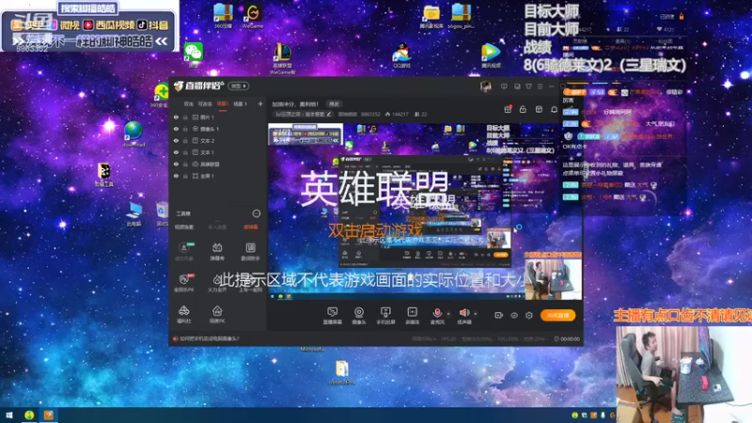Open the orange highlighted toolbox tab

250,227
